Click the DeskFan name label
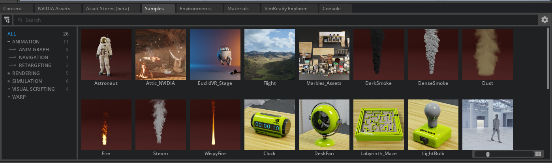Screen dimensions: 552x163 click(x=324, y=154)
